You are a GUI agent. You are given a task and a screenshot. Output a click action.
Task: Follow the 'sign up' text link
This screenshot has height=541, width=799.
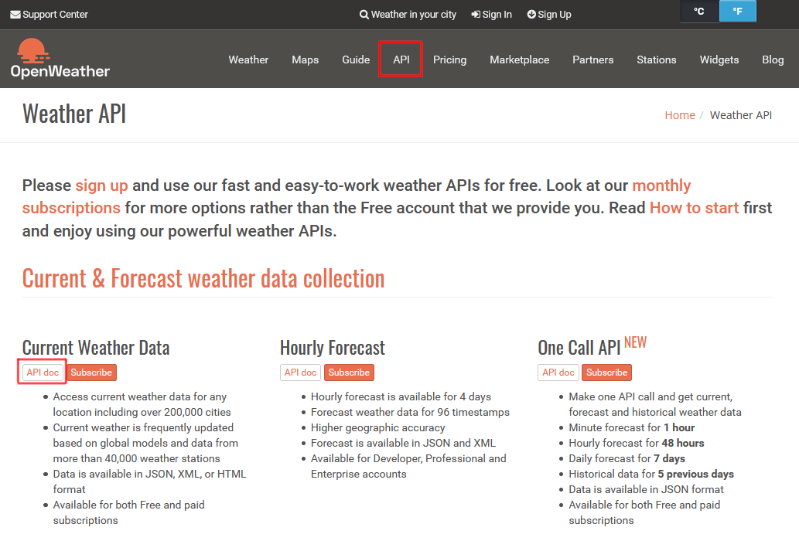[x=101, y=185]
